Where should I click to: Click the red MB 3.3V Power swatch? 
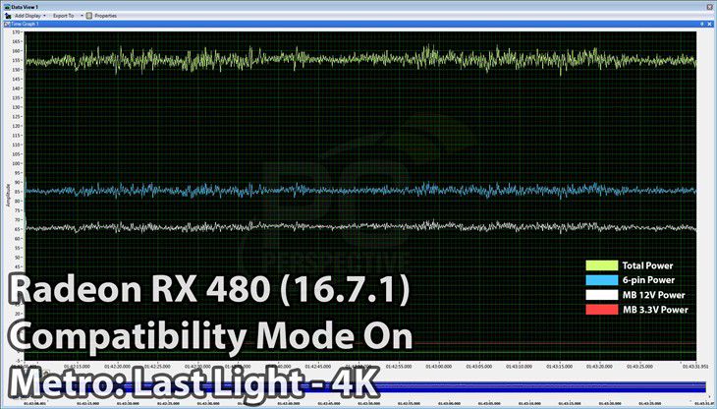click(601, 310)
